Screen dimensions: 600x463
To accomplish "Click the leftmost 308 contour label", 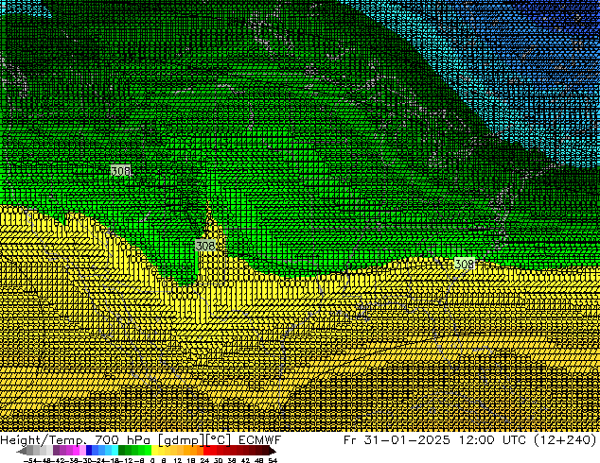I will pos(120,171).
